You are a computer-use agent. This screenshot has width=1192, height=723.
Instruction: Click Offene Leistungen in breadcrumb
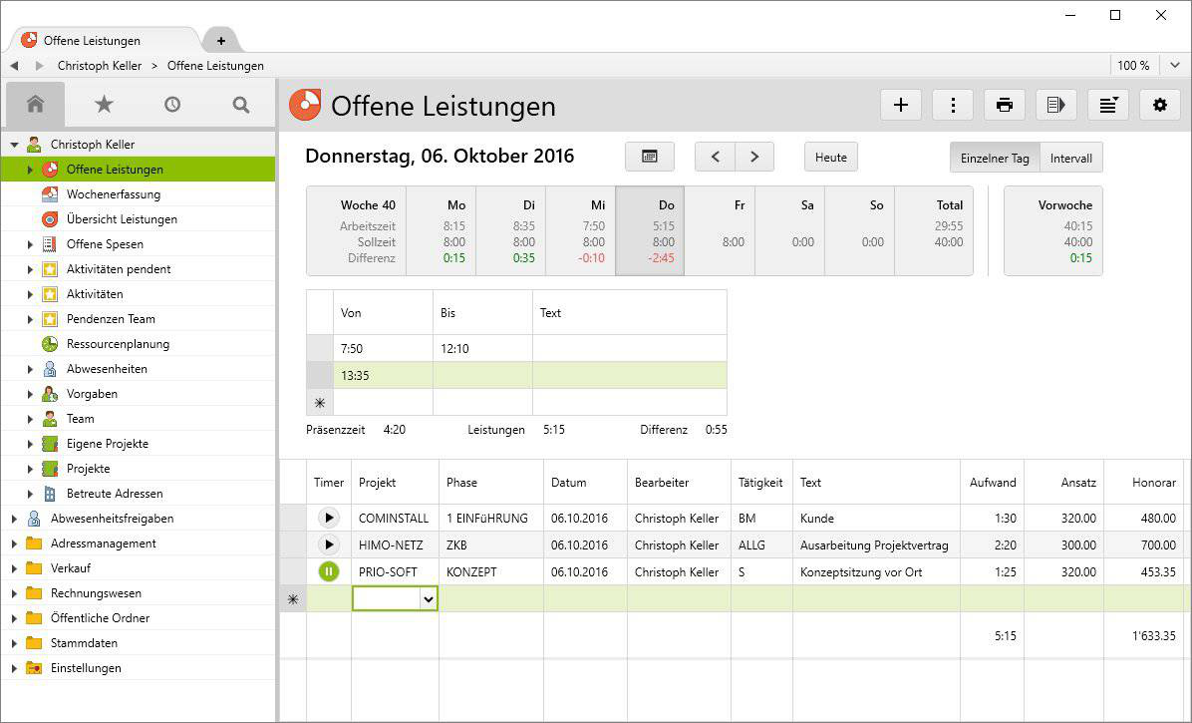tap(215, 66)
